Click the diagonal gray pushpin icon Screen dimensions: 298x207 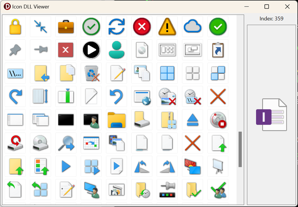tap(15, 50)
